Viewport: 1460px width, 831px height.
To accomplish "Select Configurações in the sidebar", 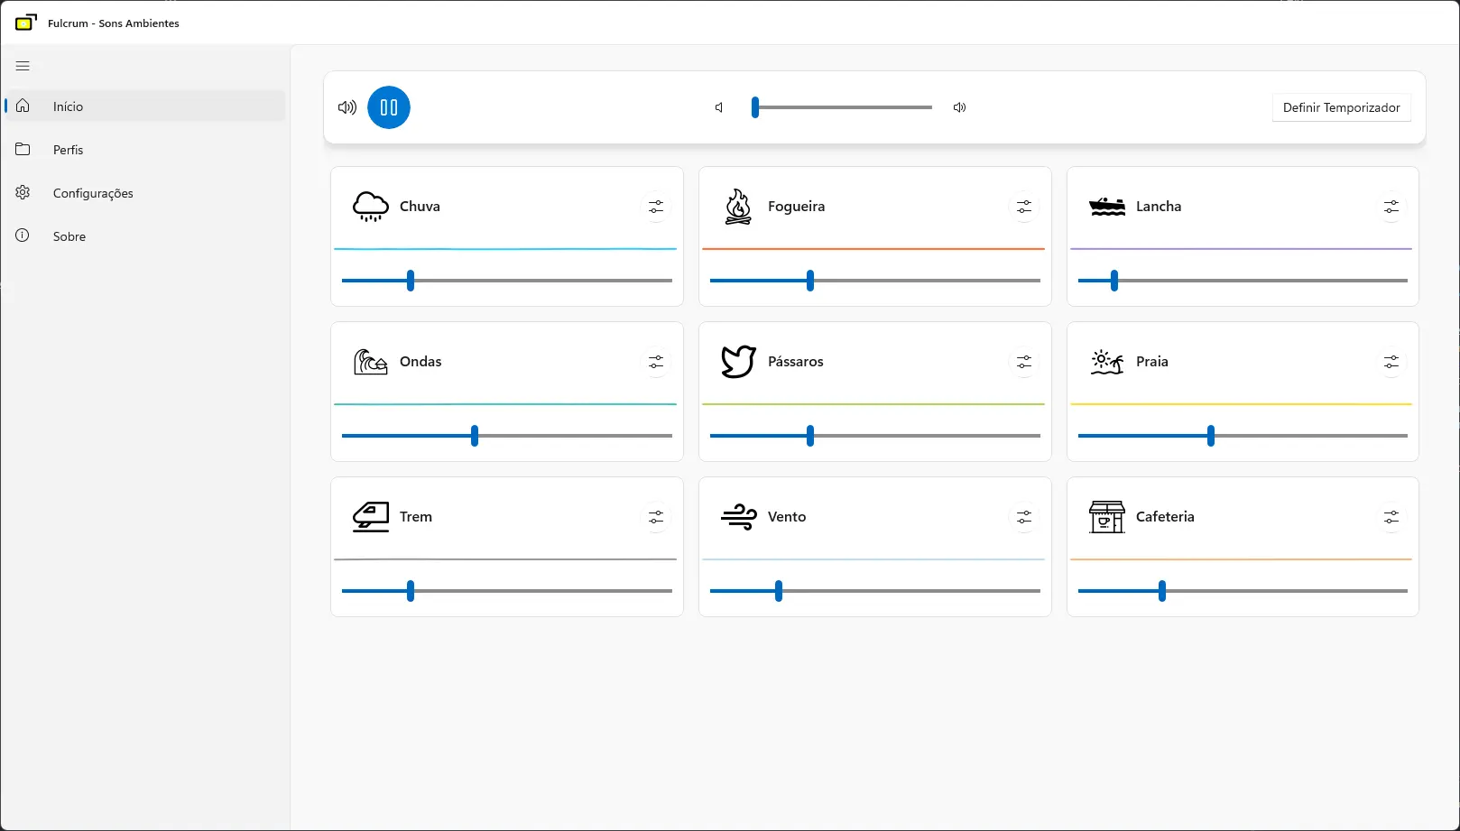I will point(93,192).
